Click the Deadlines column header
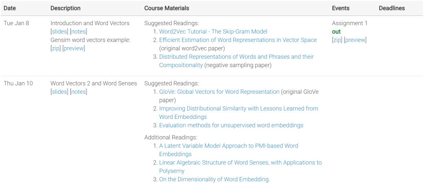 (391, 8)
